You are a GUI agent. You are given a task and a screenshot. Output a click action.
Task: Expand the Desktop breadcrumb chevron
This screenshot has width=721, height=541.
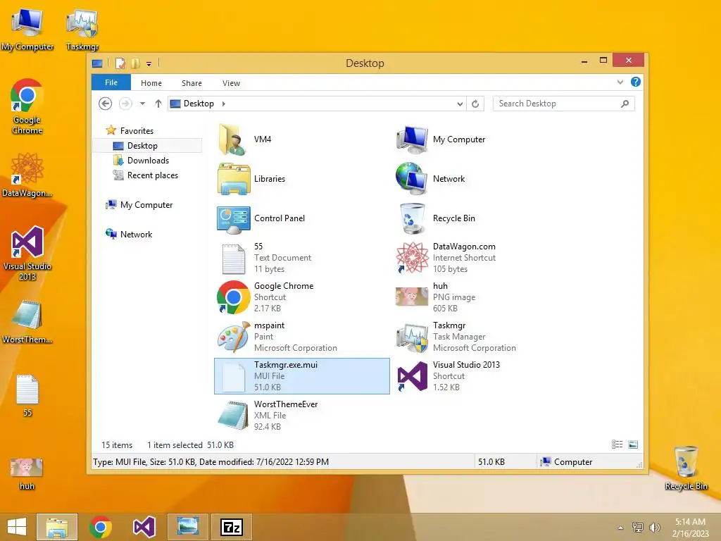tap(224, 104)
